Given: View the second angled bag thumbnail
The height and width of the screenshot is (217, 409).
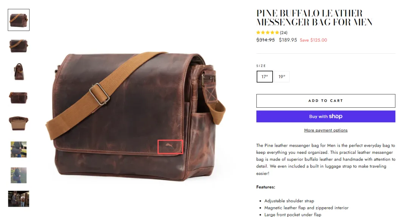Looking at the screenshot, I should point(19,46).
